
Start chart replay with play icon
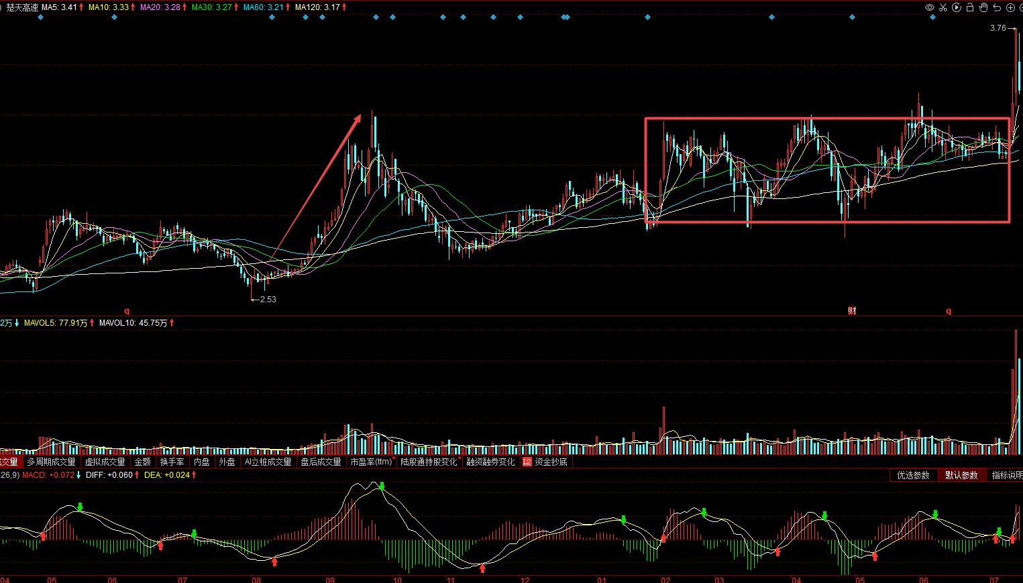(957, 7)
